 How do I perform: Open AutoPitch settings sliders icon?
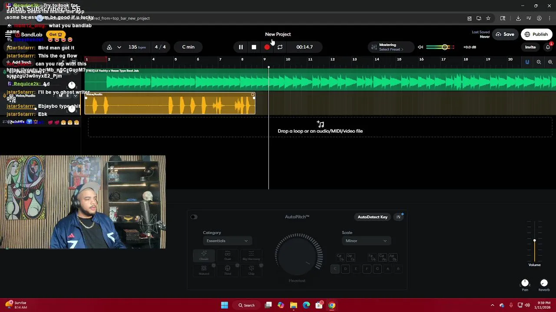point(398,217)
